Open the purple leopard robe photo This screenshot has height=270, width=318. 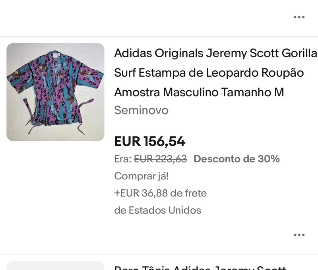tap(55, 92)
